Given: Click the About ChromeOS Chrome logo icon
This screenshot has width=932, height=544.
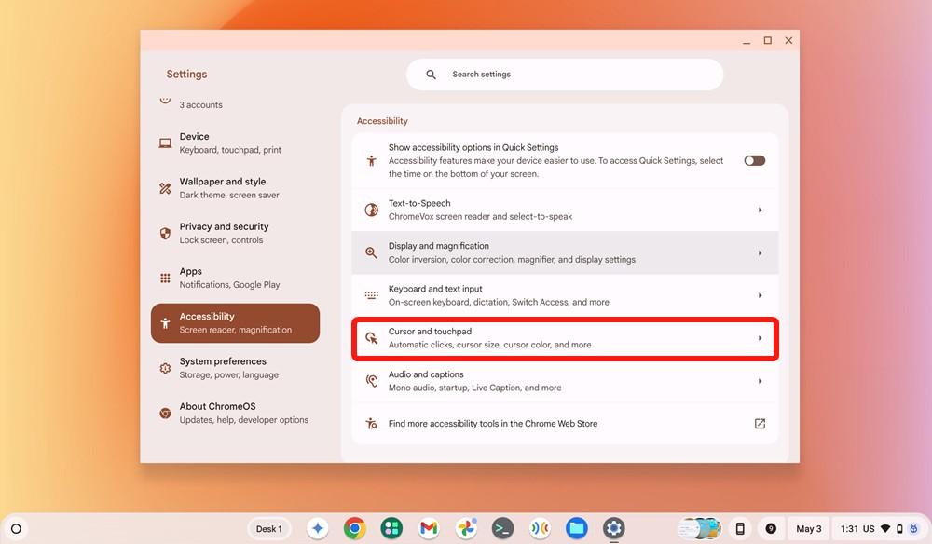Looking at the screenshot, I should click(165, 413).
